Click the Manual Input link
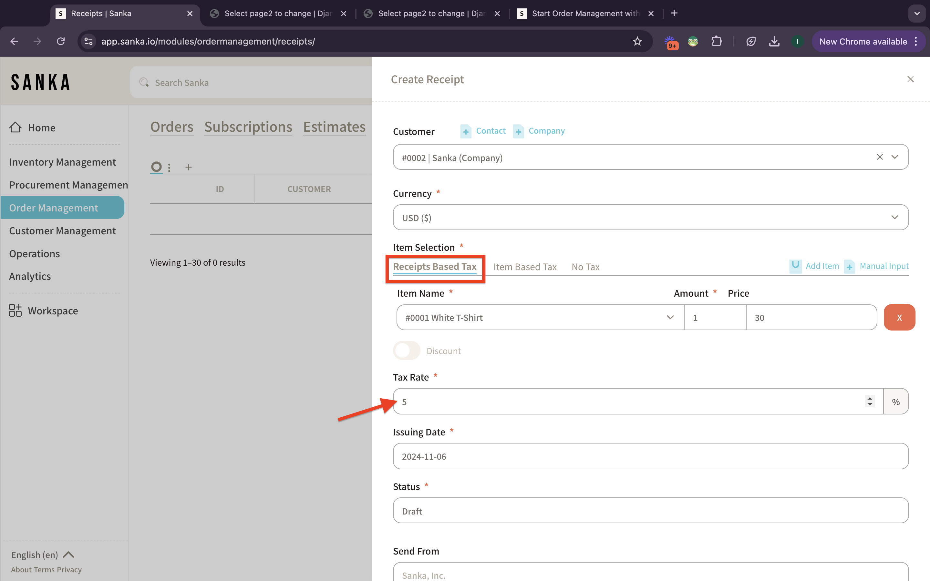 tap(883, 266)
